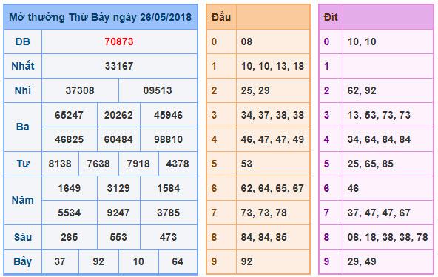Select '62, 64, 65, 67' in Đầu table
Viewport: 438px width, 277px height.
point(272,188)
